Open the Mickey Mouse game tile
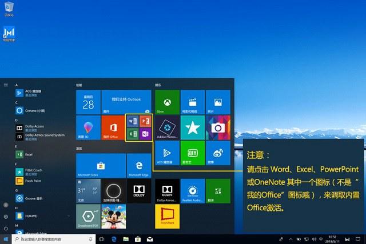The height and width of the screenshot is (244, 366). click(114, 217)
